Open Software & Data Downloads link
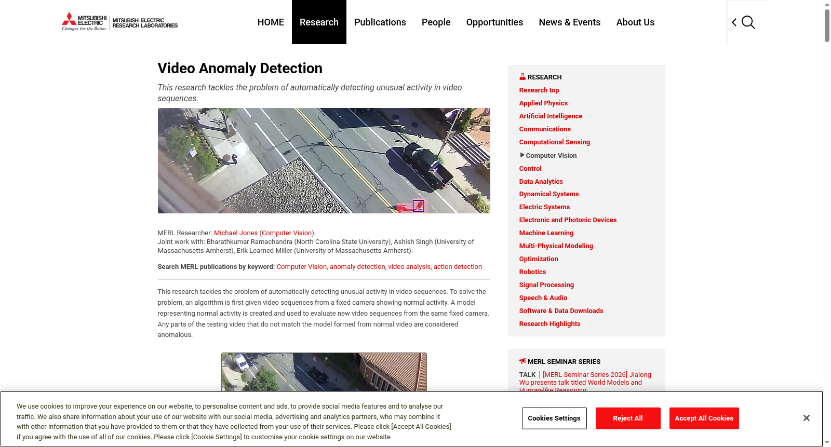Viewport: 831px width, 447px height. [561, 311]
